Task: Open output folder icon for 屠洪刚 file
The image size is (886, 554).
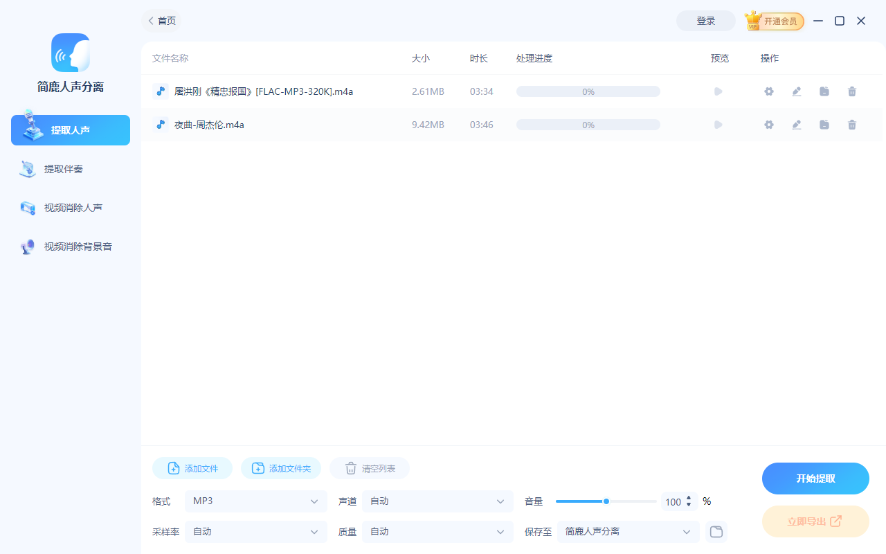Action: 824,91
